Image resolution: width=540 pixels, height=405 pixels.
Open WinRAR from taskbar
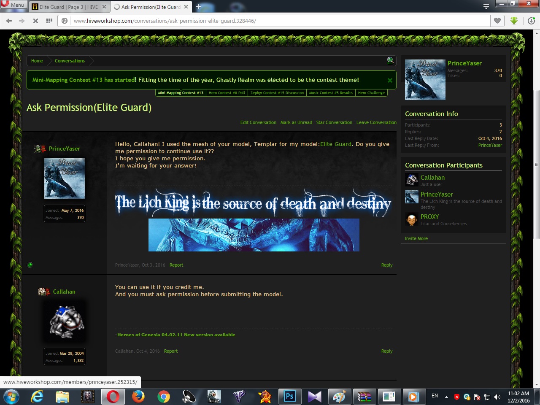(x=364, y=397)
